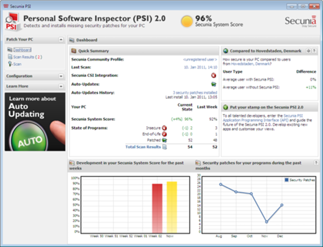Screen dimensions: 323x247
Task: Click the Auto Updating learn more banner
Action: coord(35,121)
